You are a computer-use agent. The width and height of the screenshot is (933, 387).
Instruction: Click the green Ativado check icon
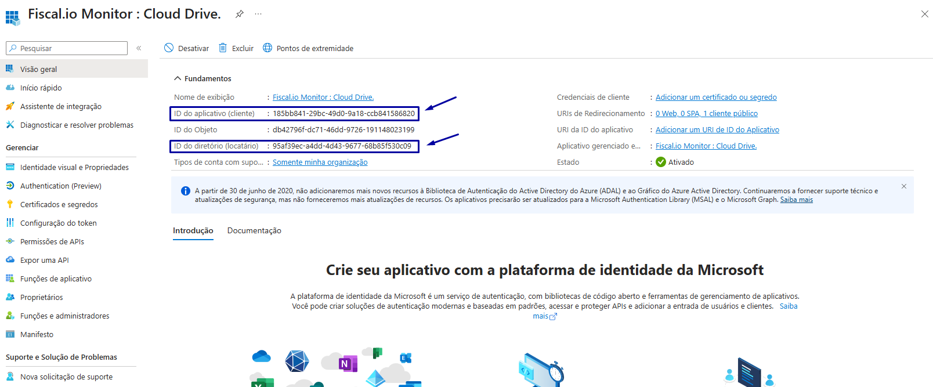661,162
